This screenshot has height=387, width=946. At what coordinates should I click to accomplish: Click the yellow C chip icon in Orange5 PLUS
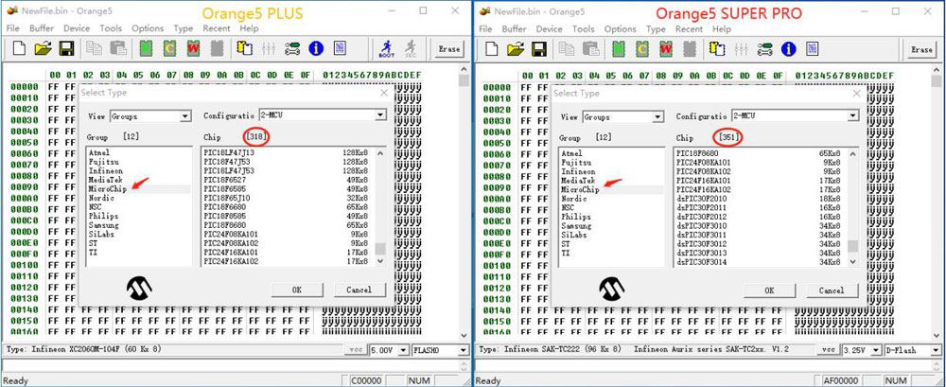tap(170, 48)
